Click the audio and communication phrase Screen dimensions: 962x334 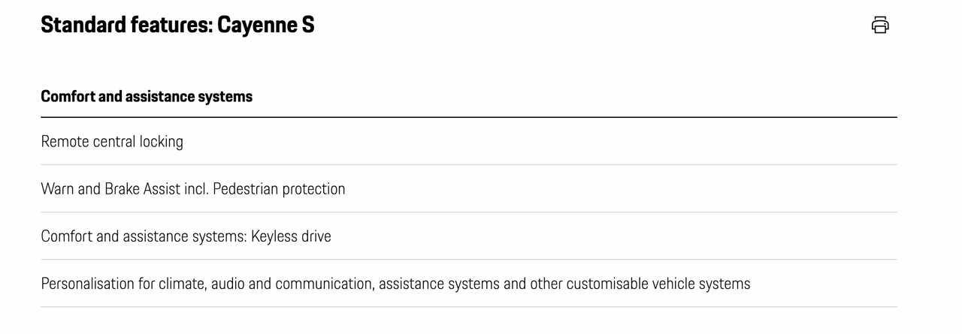[x=292, y=284]
